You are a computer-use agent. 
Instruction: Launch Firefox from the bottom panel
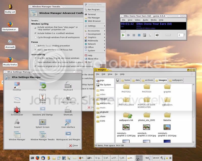click(37, 158)
